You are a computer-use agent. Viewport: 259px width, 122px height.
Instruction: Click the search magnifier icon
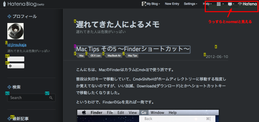(51, 98)
